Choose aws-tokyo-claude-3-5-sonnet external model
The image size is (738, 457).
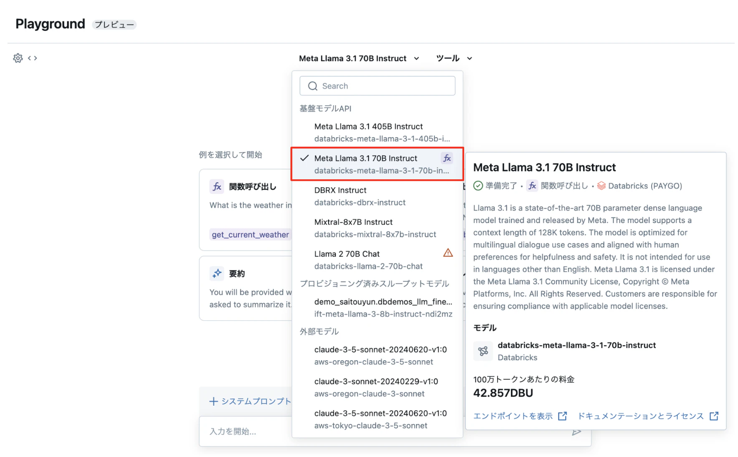coord(377,419)
